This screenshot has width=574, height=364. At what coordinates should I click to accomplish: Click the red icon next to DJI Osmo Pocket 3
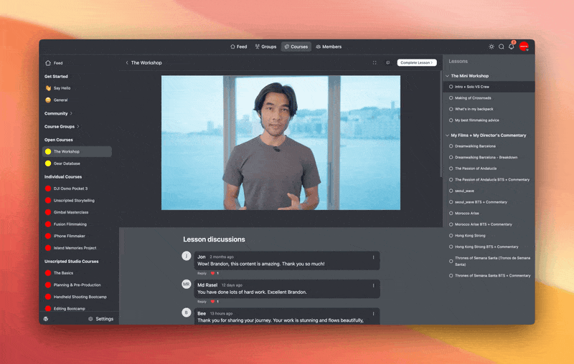(48, 188)
